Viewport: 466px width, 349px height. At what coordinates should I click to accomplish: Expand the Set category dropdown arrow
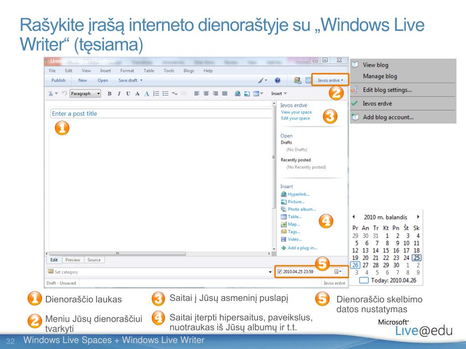click(270, 272)
